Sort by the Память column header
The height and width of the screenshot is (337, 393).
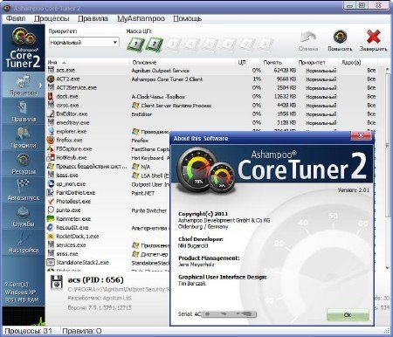tap(272, 62)
